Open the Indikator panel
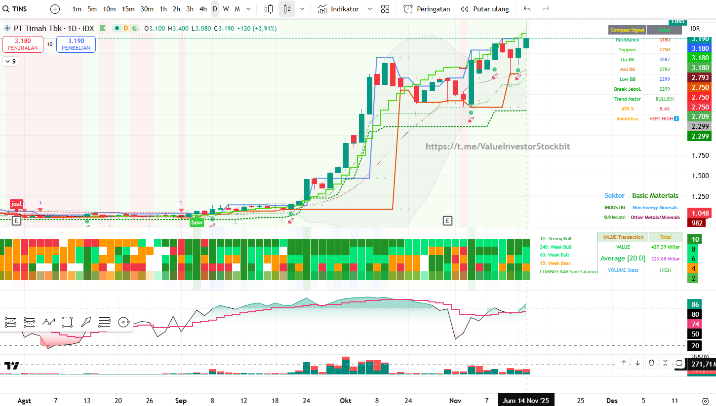Viewport: 716px width, 406px height. [338, 9]
